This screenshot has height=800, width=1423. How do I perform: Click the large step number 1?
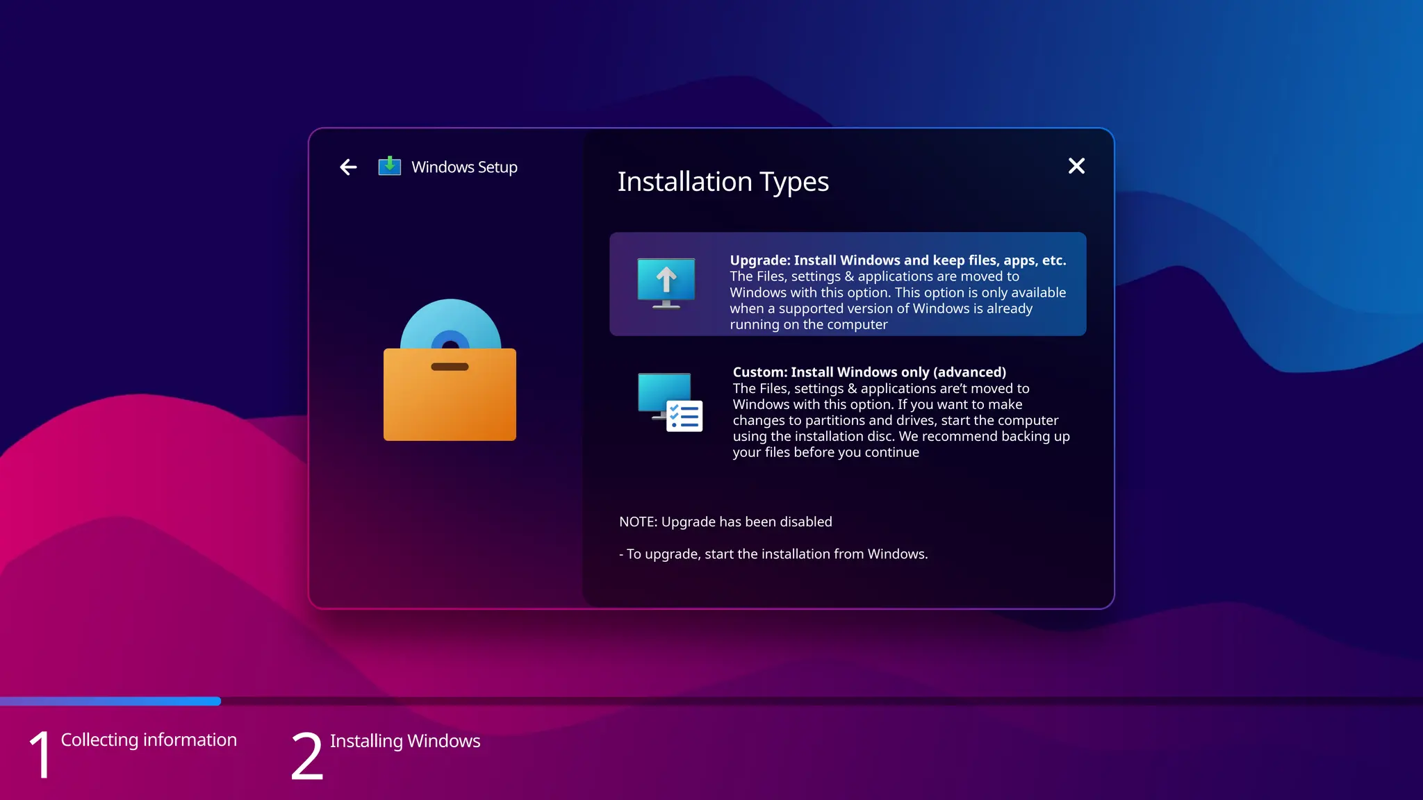[x=41, y=755]
